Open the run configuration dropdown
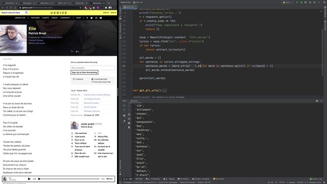The image size is (327, 184). click(288, 2)
